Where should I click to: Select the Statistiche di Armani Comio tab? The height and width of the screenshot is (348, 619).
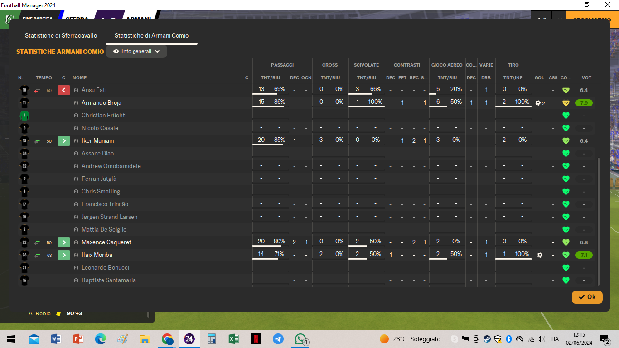click(151, 35)
